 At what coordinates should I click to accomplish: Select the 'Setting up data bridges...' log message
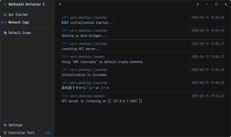point(83,36)
